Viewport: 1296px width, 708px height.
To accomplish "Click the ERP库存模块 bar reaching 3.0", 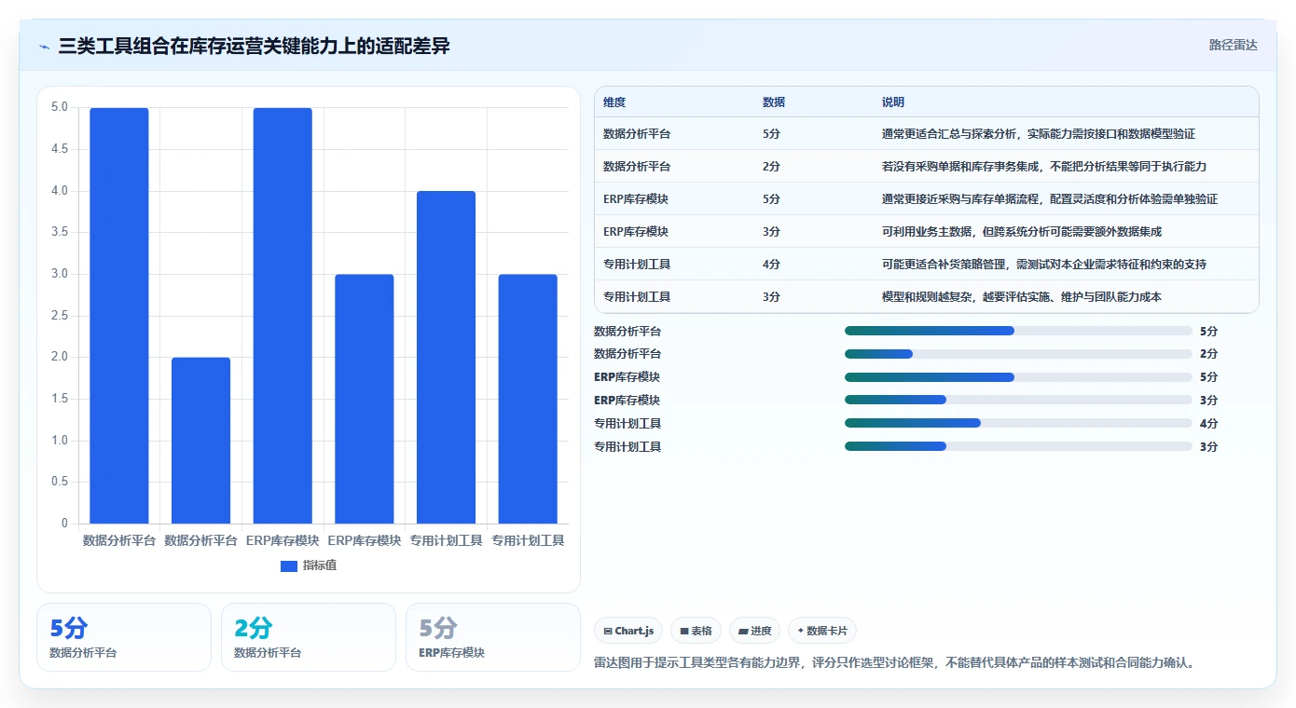I will click(365, 399).
